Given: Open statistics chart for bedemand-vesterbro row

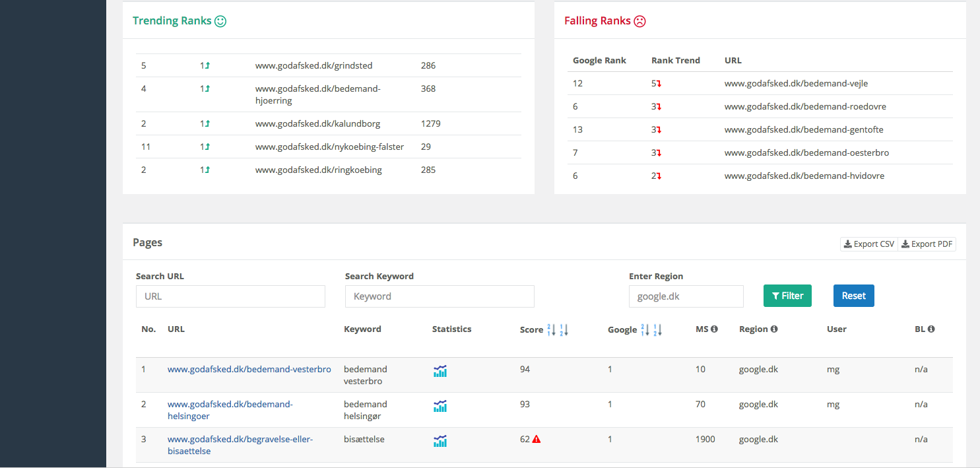Looking at the screenshot, I should pos(440,371).
